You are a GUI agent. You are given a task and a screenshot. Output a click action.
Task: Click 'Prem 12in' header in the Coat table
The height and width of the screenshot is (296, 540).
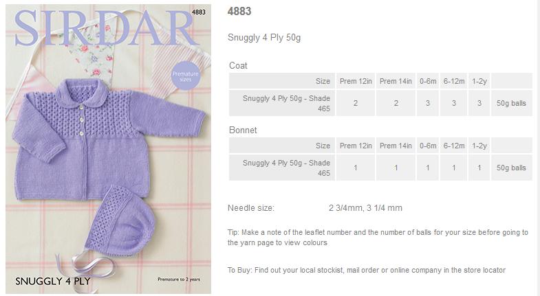355,81
